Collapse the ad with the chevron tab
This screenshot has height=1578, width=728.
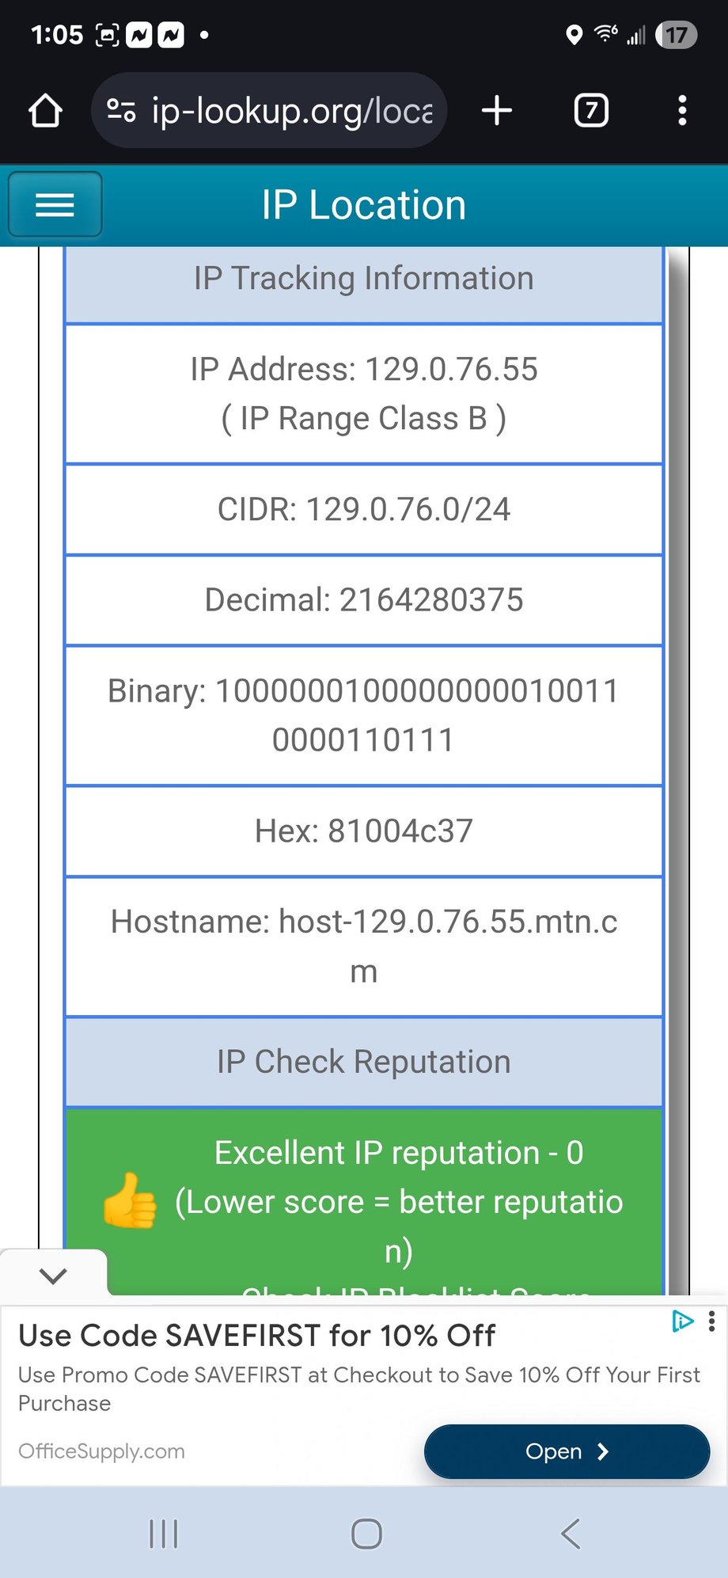click(x=53, y=1276)
